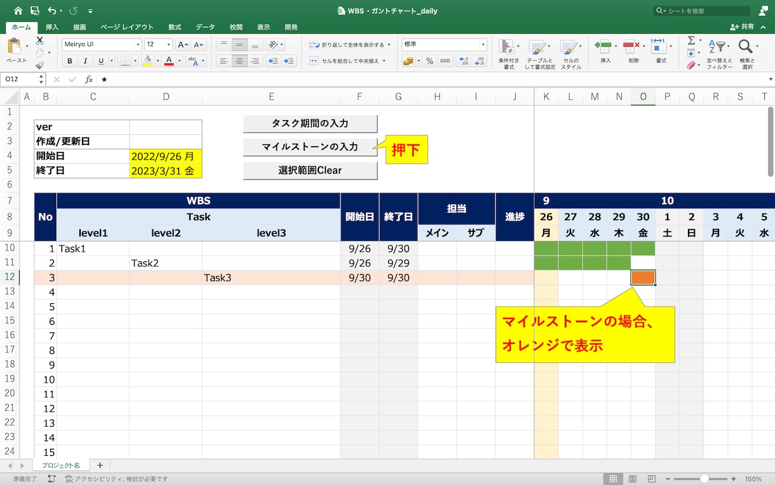Click the マイルストーンの入力 button
This screenshot has width=775, height=485.
pos(310,147)
